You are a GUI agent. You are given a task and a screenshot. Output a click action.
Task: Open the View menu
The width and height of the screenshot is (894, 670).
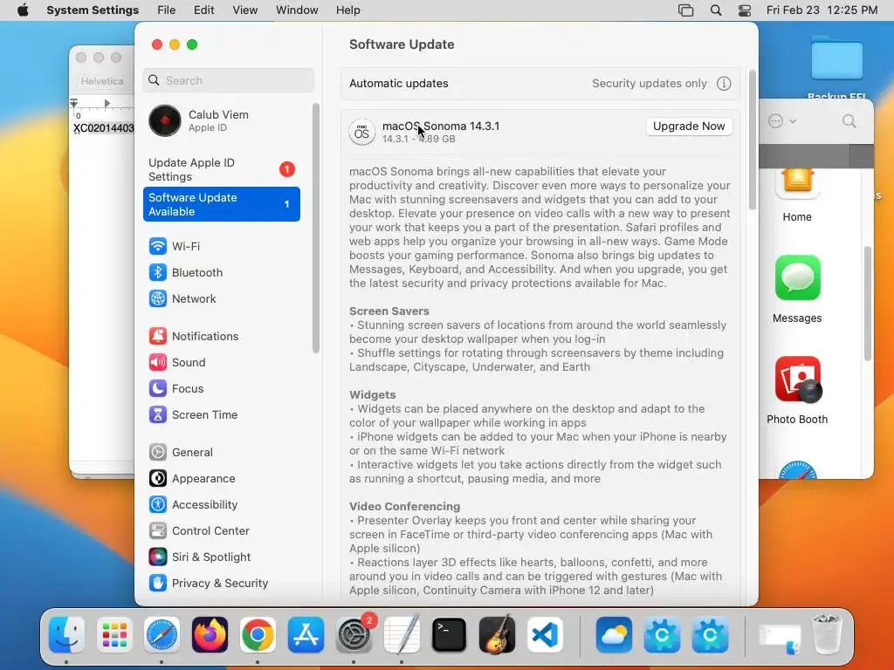244,10
